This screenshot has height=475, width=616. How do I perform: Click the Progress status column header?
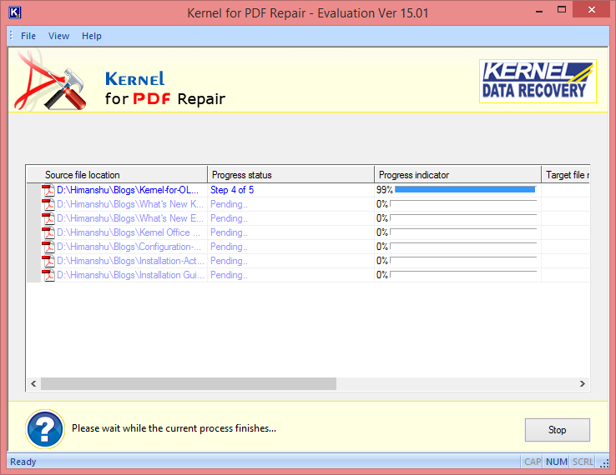tap(290, 174)
